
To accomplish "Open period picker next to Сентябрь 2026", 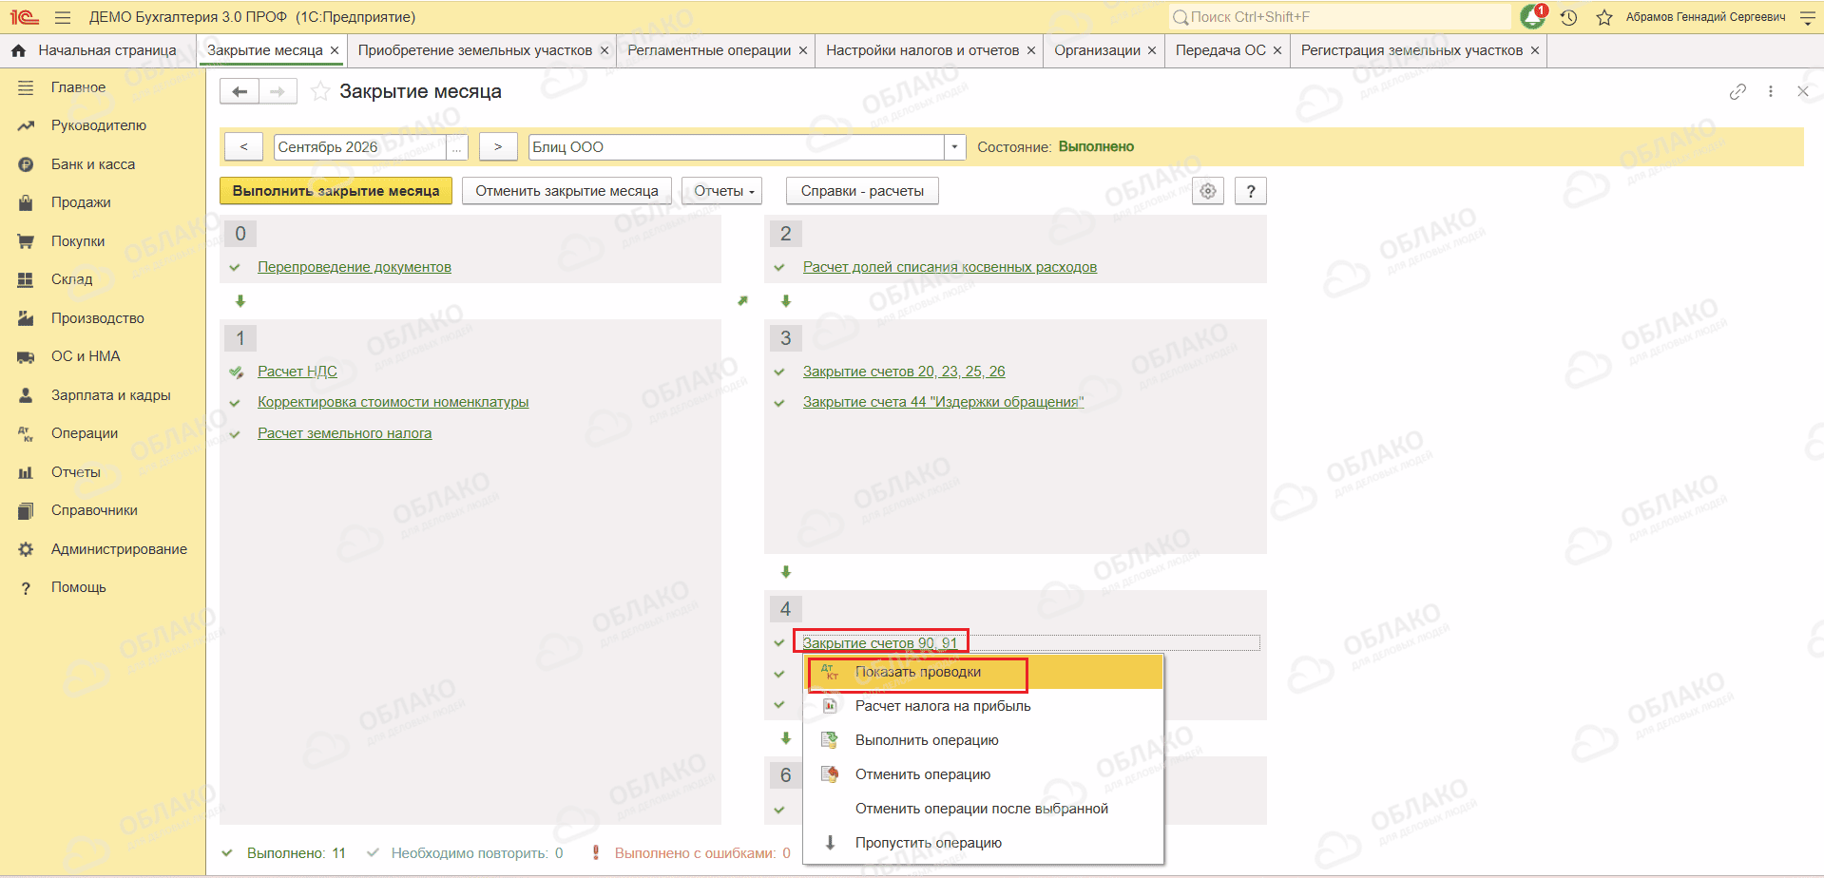I will tap(457, 147).
